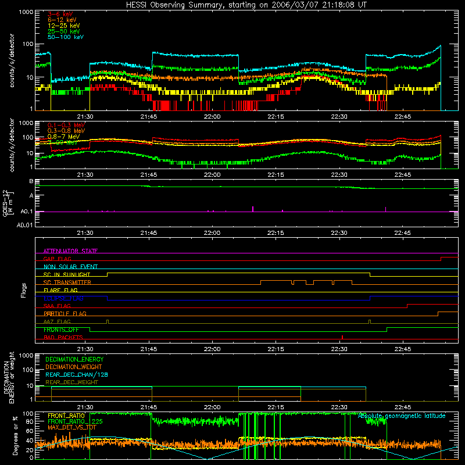Select the GAP_FLAG label
Viewport: 465px width, 465px height.
pyautogui.click(x=57, y=259)
